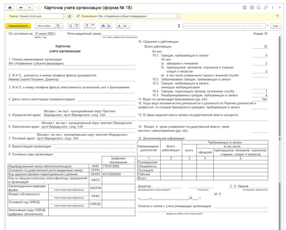
Task: Click the Home icon button
Action: 10,7
